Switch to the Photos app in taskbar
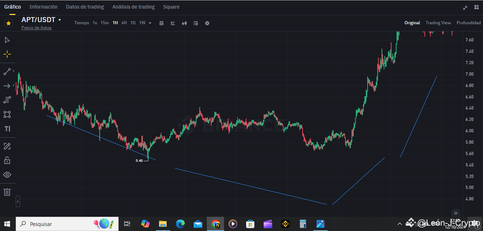Image resolution: width=483 pixels, height=231 pixels. pyautogui.click(x=320, y=224)
